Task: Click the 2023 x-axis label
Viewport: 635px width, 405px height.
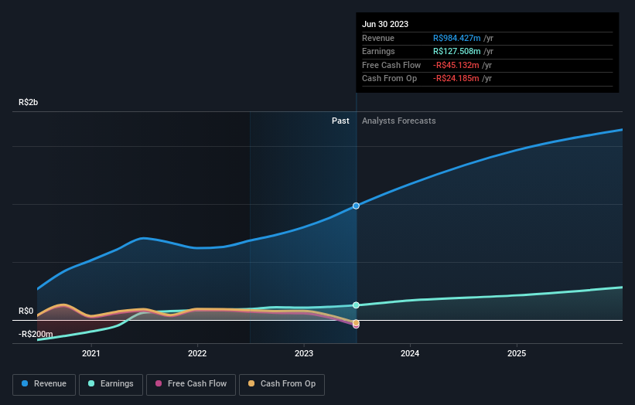Action: pos(304,353)
